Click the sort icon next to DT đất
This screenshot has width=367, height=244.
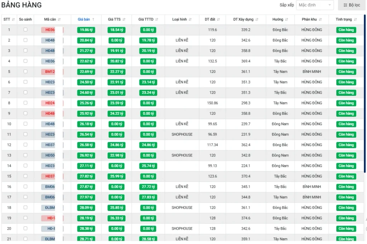[218, 19]
